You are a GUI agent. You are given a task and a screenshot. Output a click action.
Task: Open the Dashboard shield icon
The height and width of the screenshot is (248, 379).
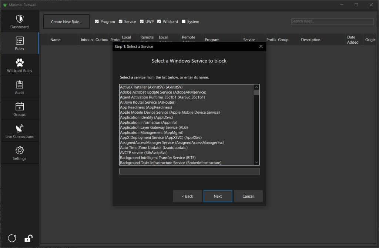(20, 19)
